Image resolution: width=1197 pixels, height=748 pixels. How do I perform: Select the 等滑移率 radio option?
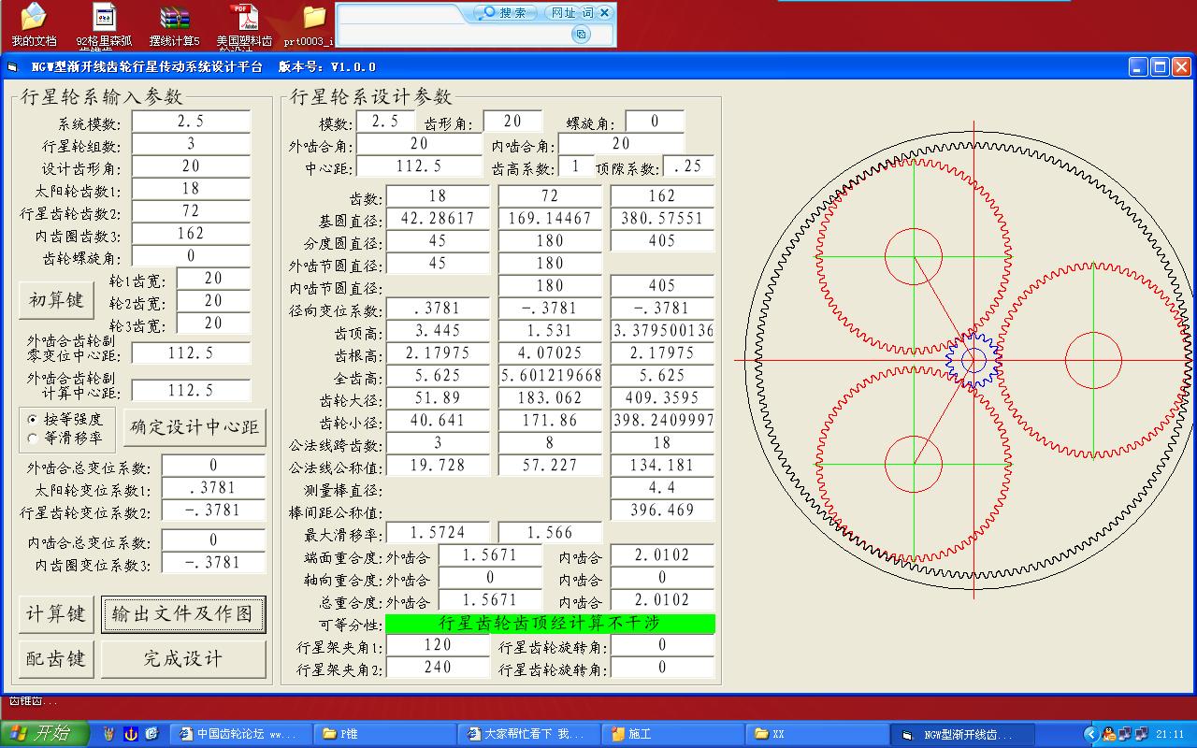pyautogui.click(x=65, y=438)
